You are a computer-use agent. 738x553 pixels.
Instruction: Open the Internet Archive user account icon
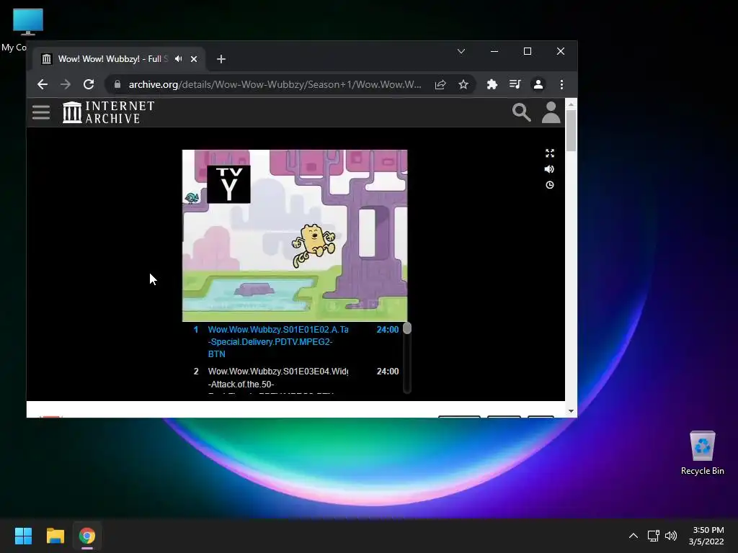551,112
